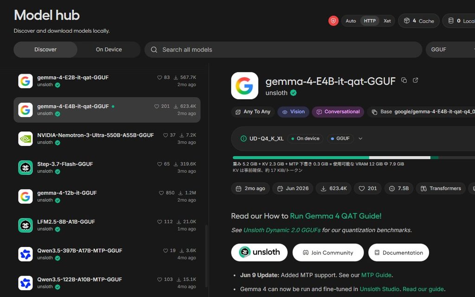Open the GGUF format dropdown
This screenshot has height=297, width=475.
pos(450,50)
